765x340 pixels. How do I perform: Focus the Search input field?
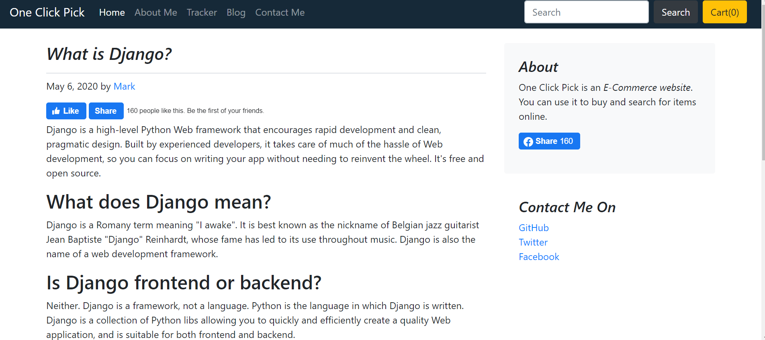click(x=586, y=12)
